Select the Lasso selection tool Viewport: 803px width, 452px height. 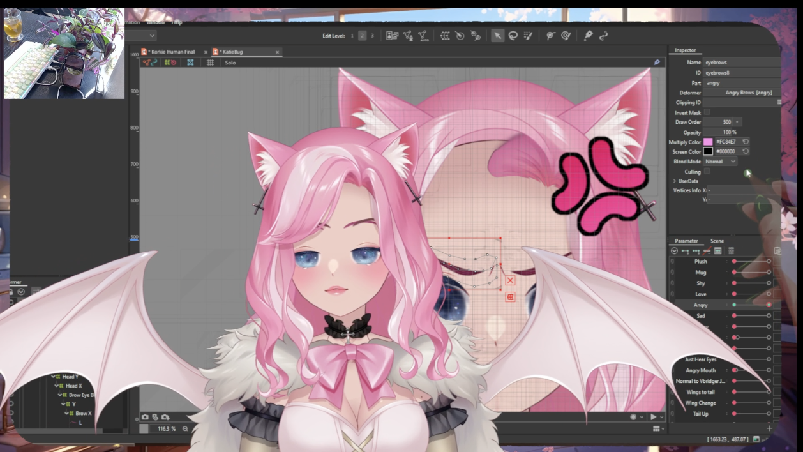coord(513,36)
